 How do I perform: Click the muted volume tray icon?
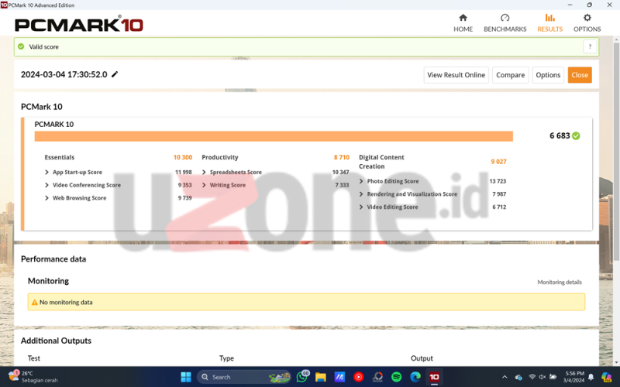coord(542,377)
